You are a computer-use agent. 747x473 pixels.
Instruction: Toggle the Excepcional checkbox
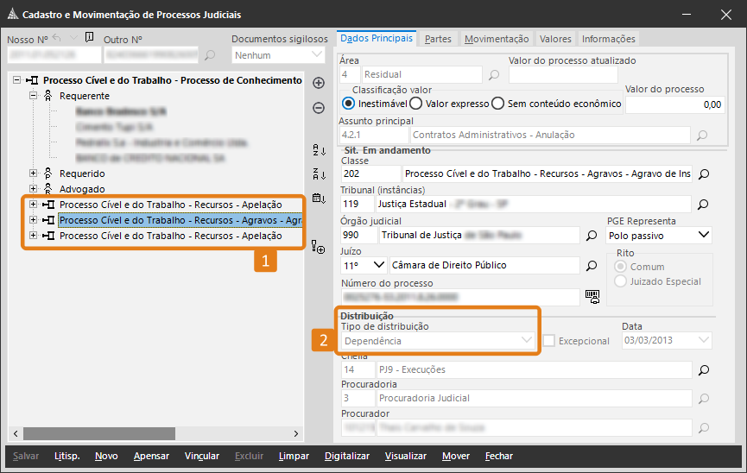coord(549,341)
